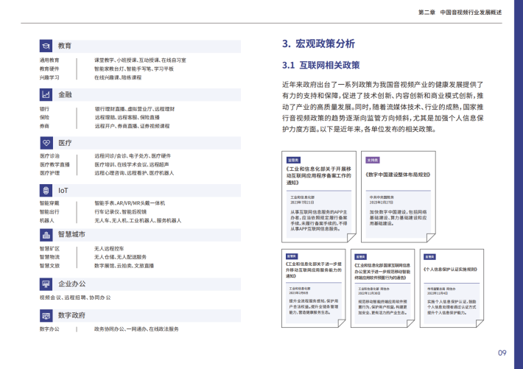Click the IoT section icon
Viewport: 523px width, 369px height.
coord(46,190)
